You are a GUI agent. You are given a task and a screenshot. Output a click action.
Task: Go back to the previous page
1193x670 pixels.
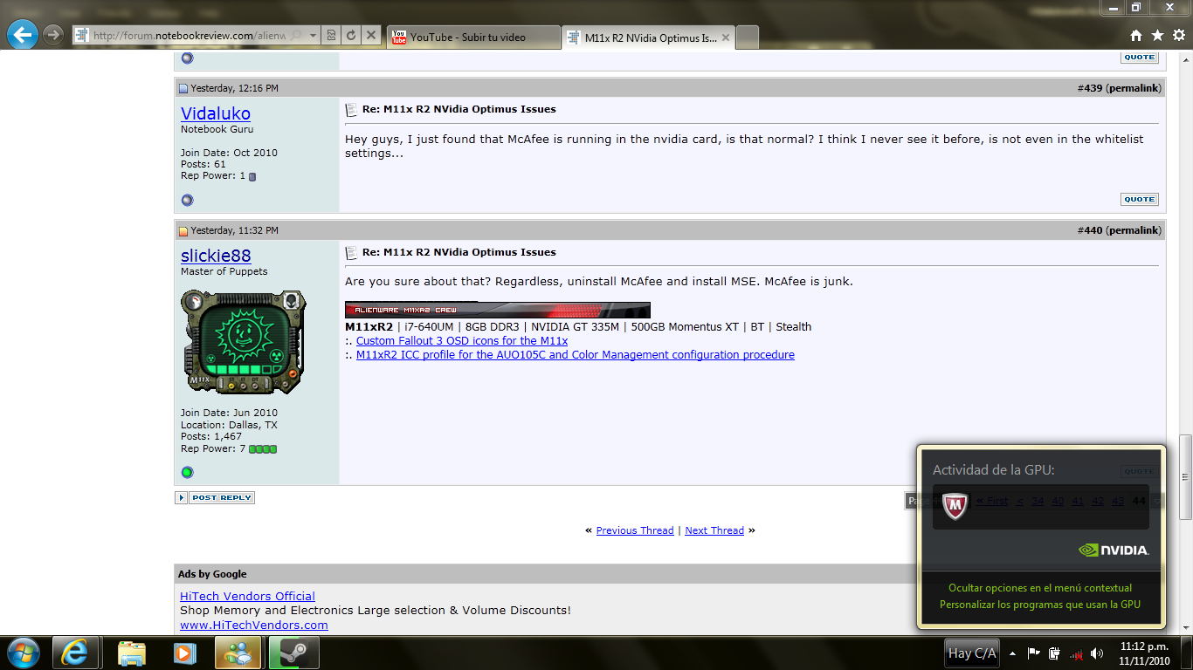[22, 35]
